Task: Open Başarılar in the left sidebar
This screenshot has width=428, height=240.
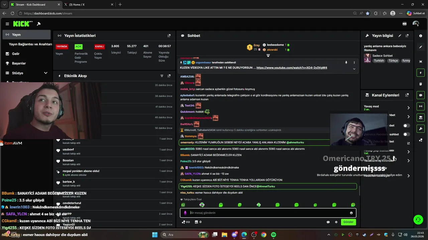Action: tap(27, 63)
